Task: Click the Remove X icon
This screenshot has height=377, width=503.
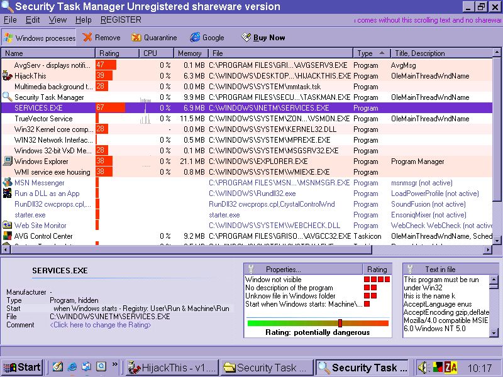Action: 87,38
